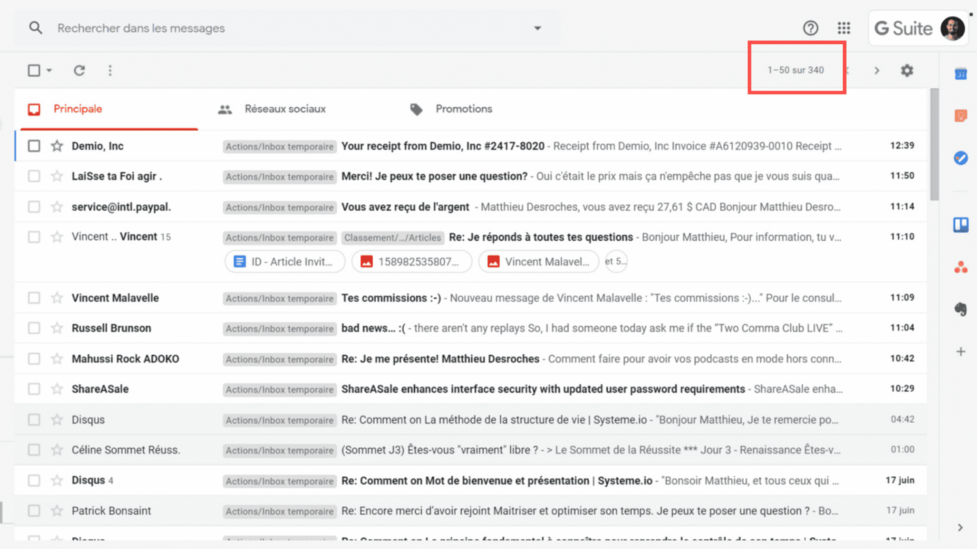This screenshot has width=977, height=549.
Task: Star the Demio, Inc email
Action: tap(57, 146)
